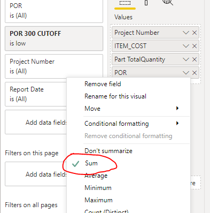The width and height of the screenshot is (210, 213).
Task: Expand Move submenu arrow
Action: click(177, 108)
